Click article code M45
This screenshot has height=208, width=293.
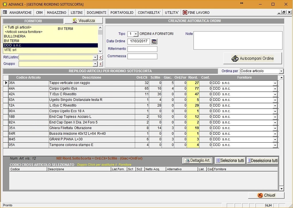coord(12,139)
